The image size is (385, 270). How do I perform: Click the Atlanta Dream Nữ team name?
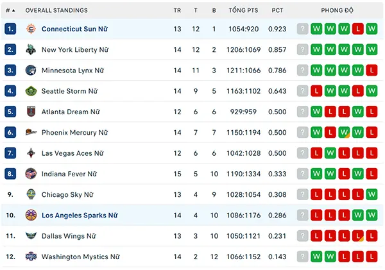(71, 112)
